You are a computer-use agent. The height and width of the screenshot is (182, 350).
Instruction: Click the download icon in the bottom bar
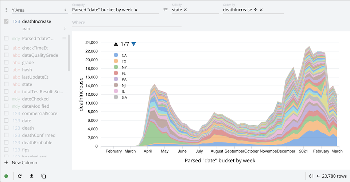[x=32, y=176]
